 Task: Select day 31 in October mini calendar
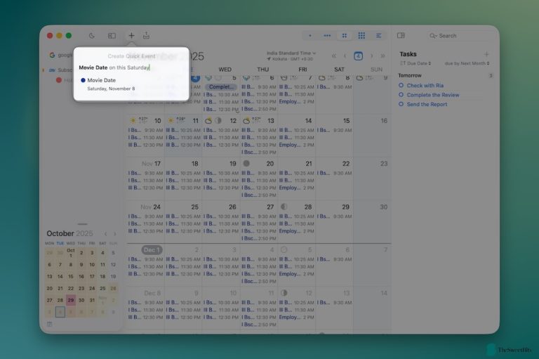click(92, 300)
